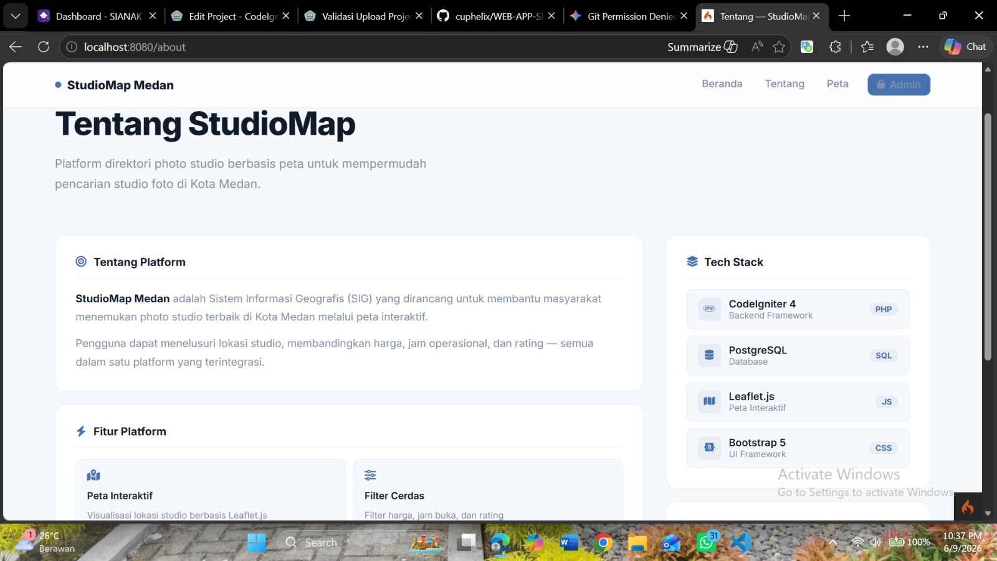997x561 pixels.
Task: Select the Filter Cerdas feature card title
Action: pyautogui.click(x=394, y=496)
